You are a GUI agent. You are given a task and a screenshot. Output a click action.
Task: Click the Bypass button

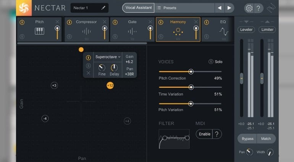tap(247, 139)
